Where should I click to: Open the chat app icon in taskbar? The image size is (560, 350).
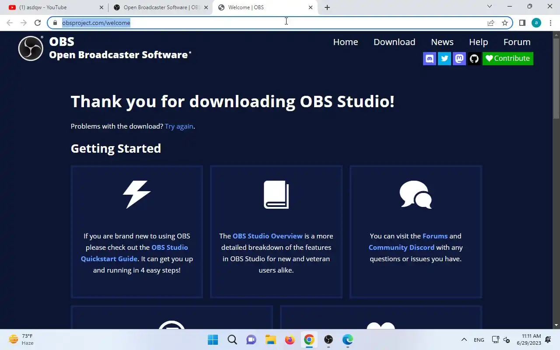click(x=251, y=339)
